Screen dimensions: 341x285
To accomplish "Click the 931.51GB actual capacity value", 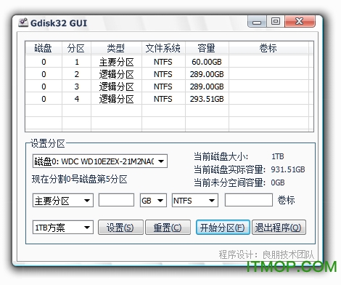I will (x=288, y=169).
